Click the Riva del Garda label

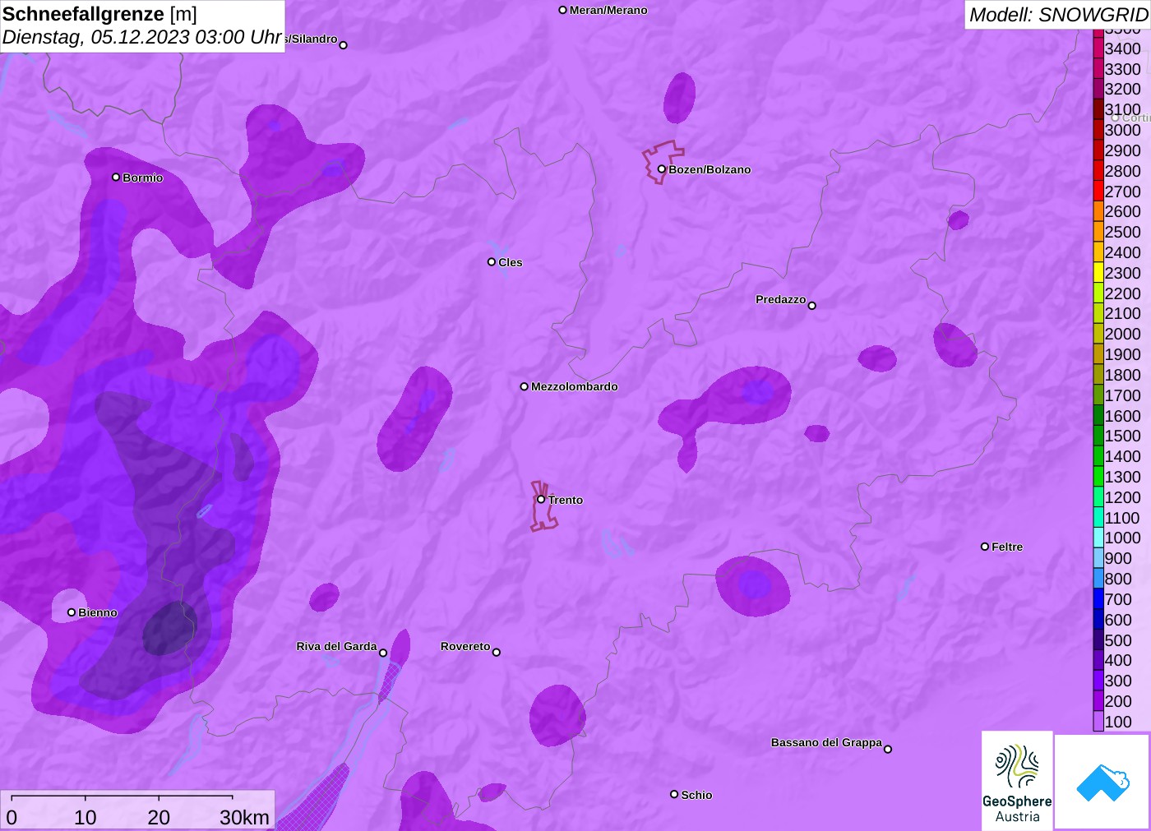[336, 646]
